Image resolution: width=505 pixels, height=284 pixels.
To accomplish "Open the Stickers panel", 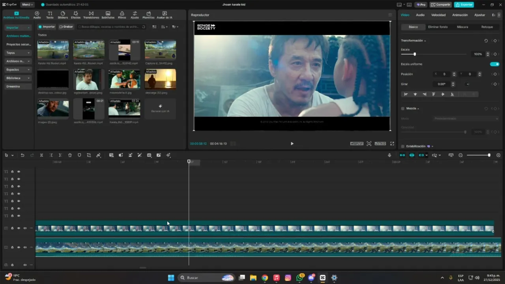I will point(63,15).
